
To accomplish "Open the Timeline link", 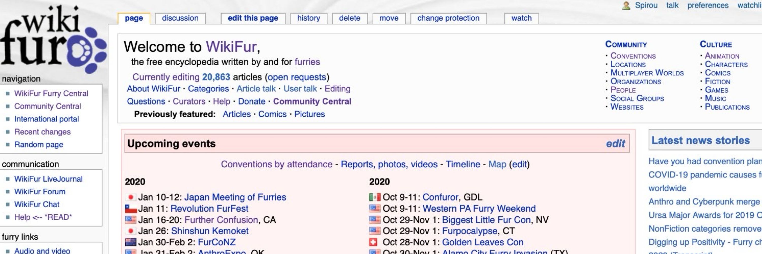I will [x=463, y=164].
